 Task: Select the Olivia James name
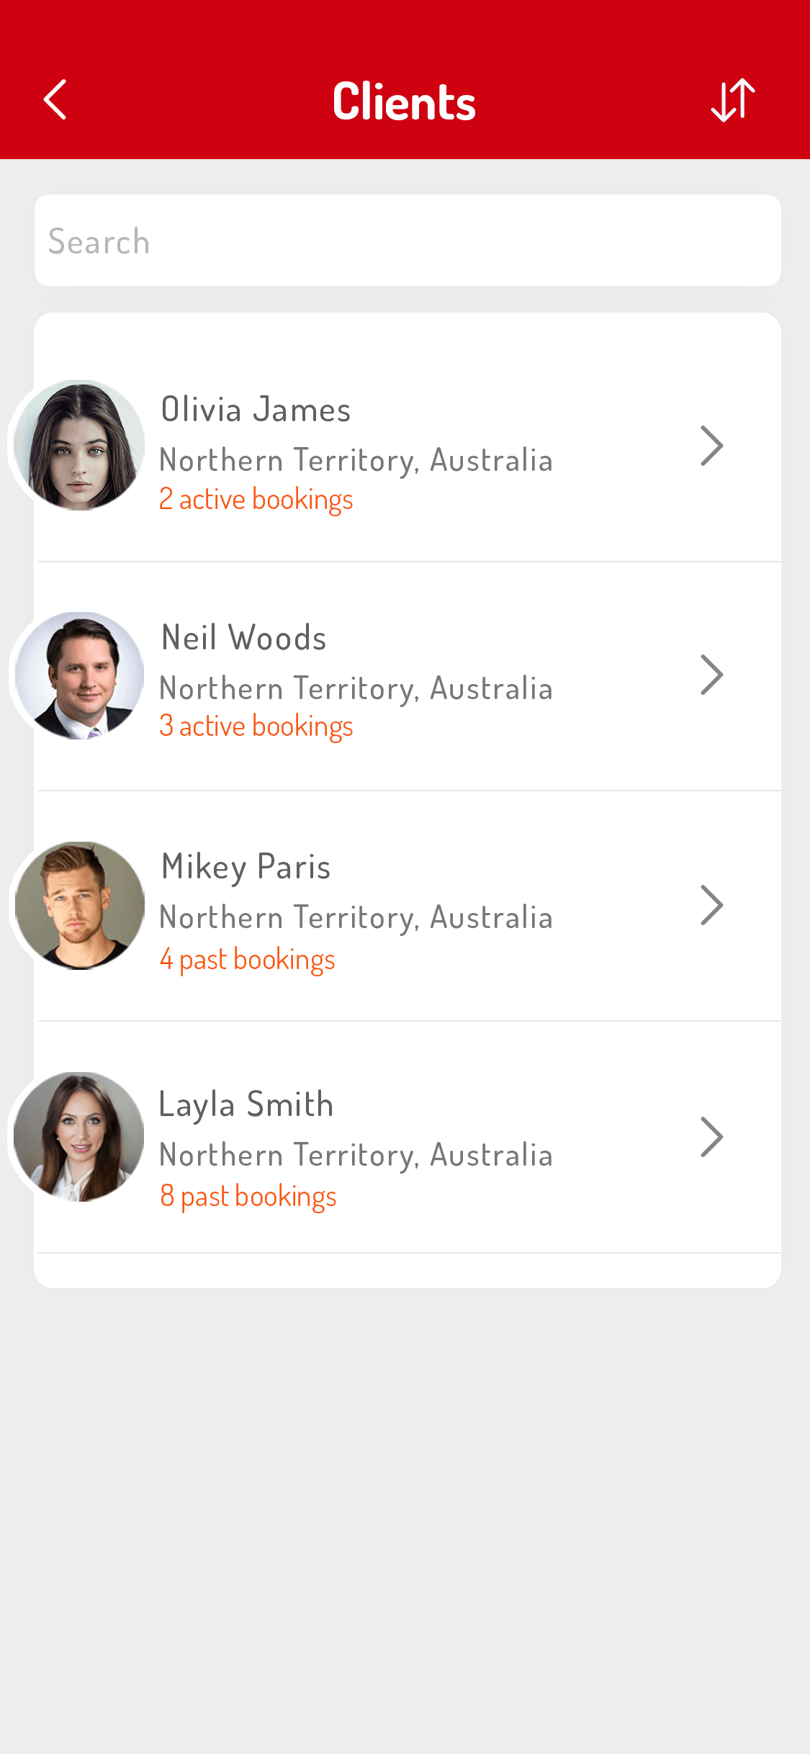tap(256, 410)
